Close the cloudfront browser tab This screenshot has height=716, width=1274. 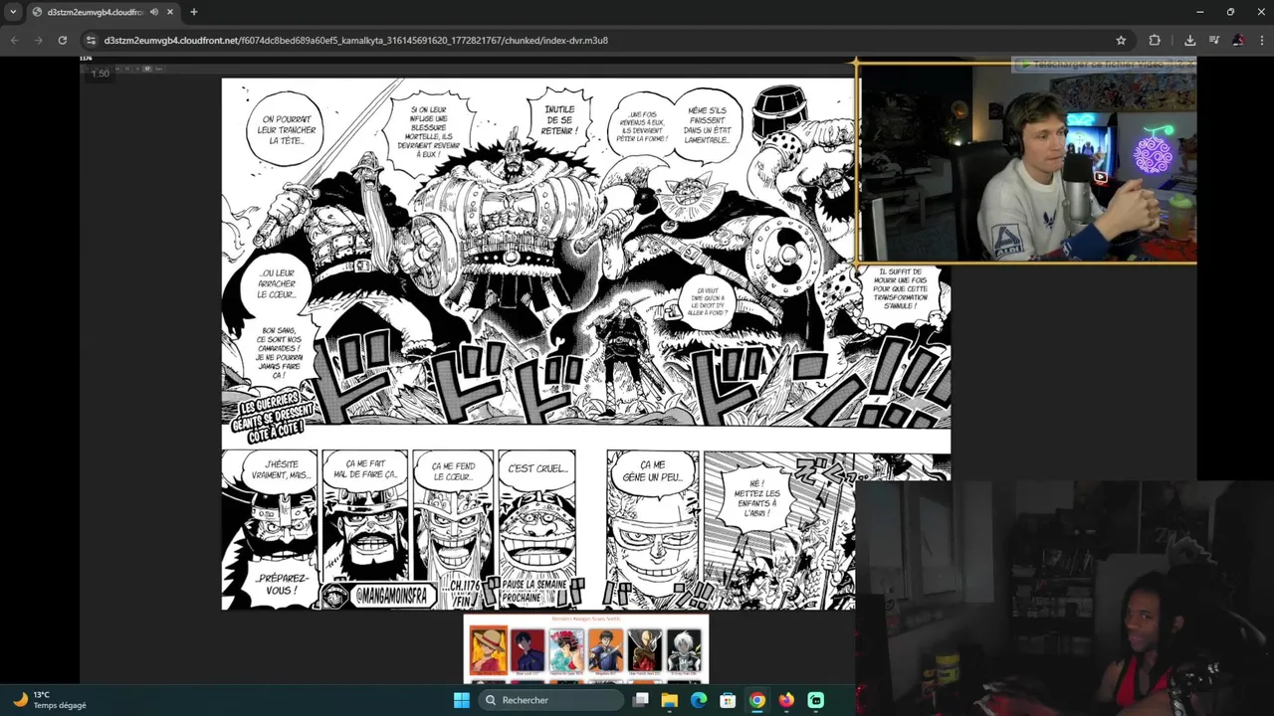pyautogui.click(x=169, y=12)
